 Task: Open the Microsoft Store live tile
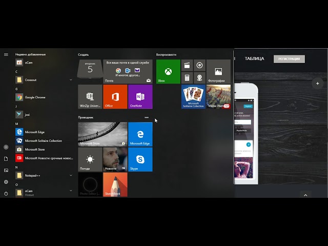[x=102, y=134]
